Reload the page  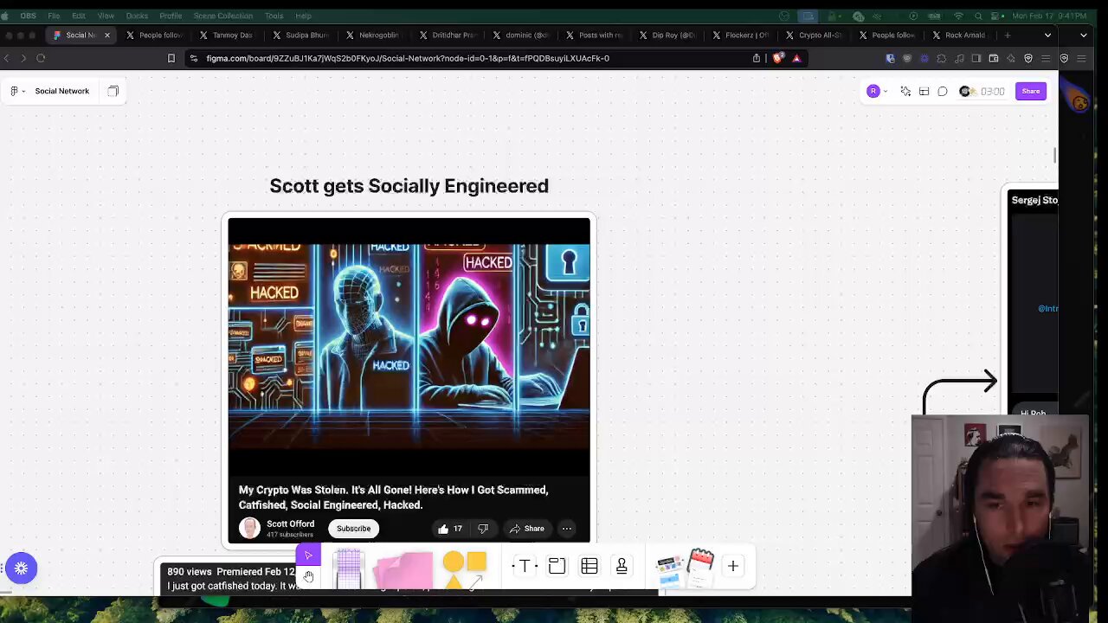click(41, 58)
